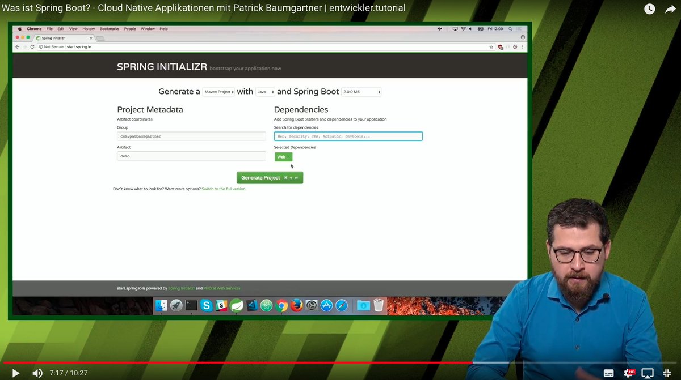Open the History menu

coord(89,29)
